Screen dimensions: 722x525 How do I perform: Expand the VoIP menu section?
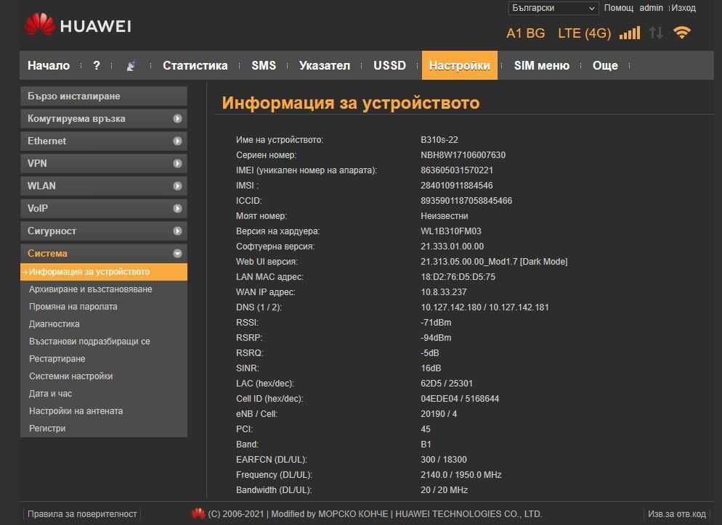pyautogui.click(x=104, y=209)
